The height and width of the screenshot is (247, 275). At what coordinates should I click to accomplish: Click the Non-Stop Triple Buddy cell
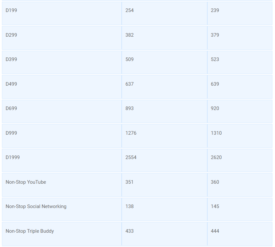coord(62,234)
